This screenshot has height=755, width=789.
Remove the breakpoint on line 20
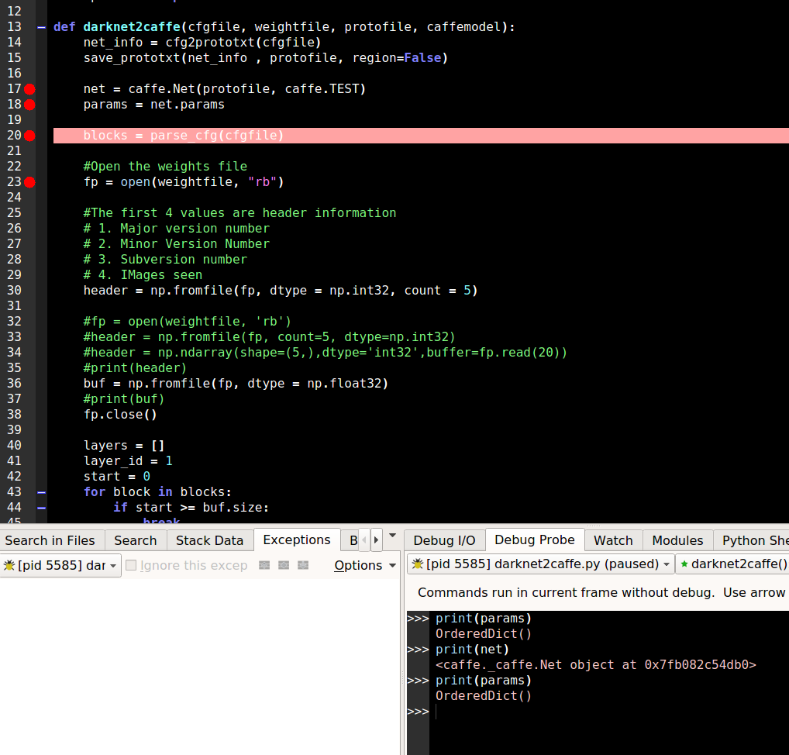click(29, 136)
